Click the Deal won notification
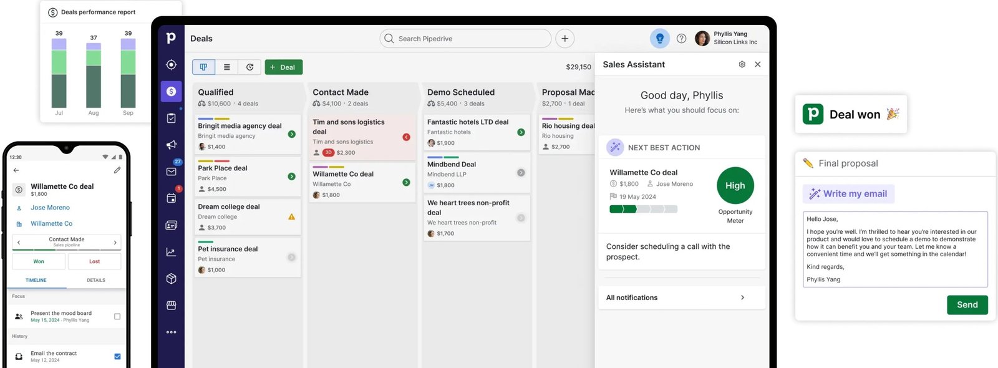The image size is (998, 368). tap(851, 114)
